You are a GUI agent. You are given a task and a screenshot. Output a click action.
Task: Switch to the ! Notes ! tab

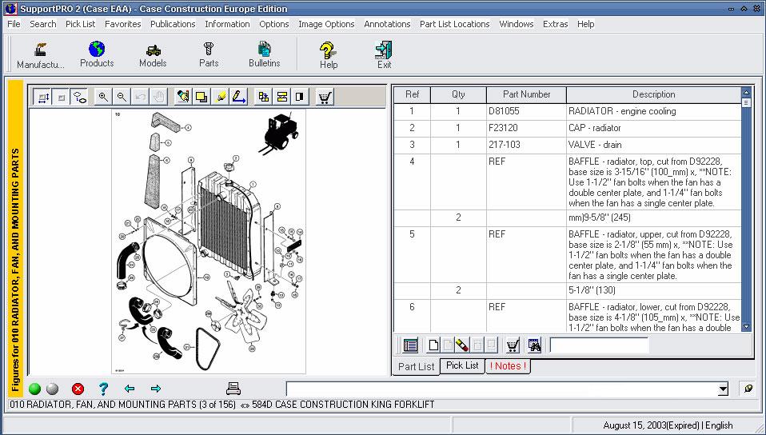click(x=508, y=365)
